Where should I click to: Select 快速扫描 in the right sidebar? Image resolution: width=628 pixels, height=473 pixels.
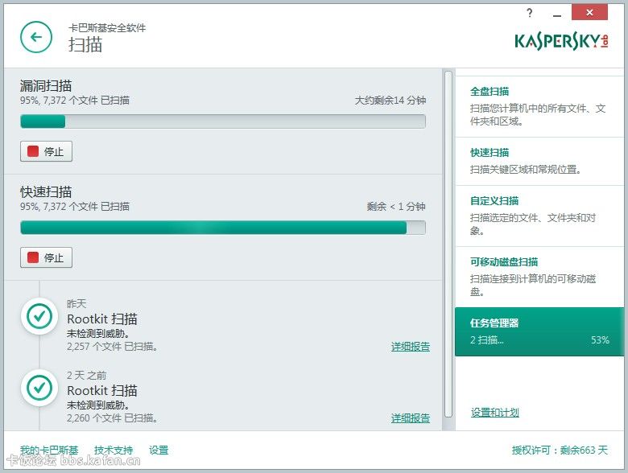point(539,161)
